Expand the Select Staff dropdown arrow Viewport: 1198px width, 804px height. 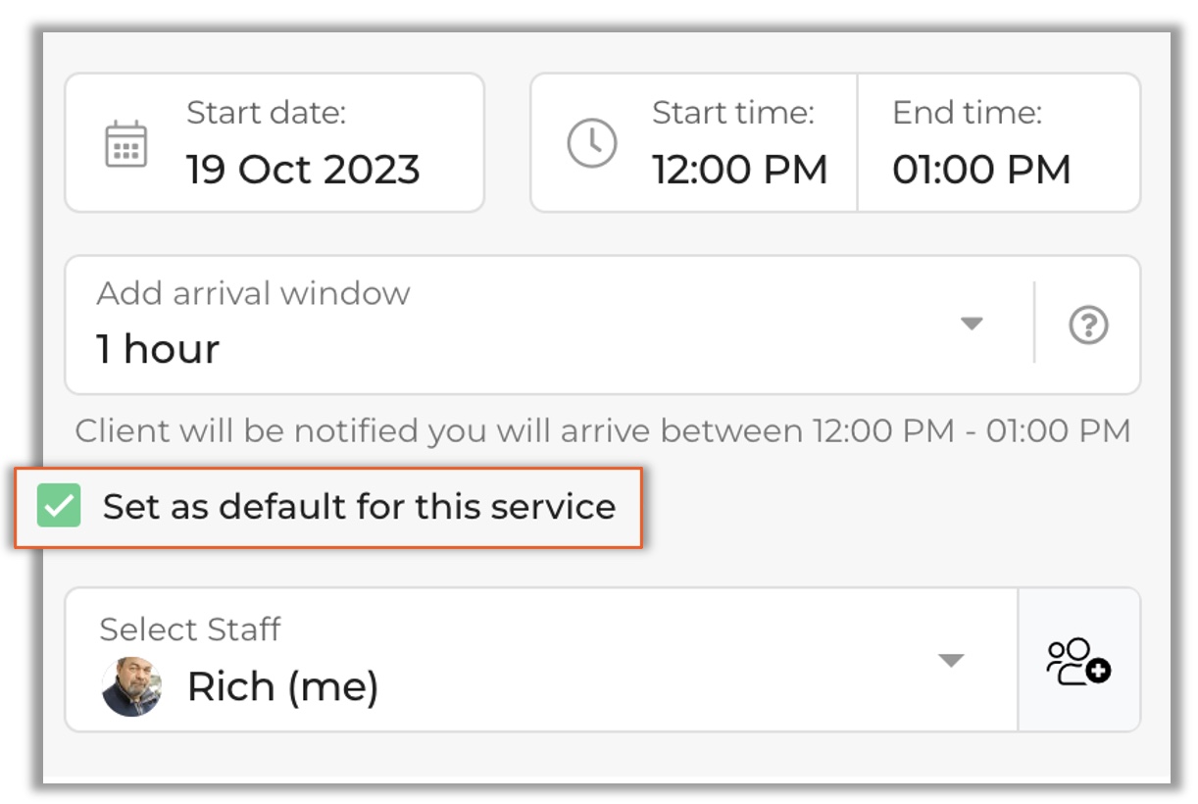[950, 660]
